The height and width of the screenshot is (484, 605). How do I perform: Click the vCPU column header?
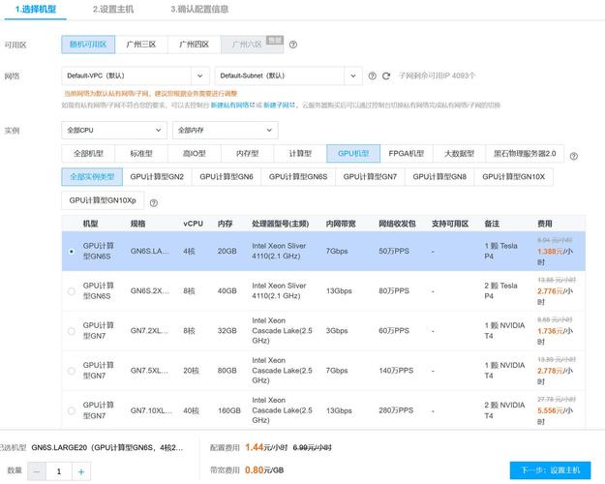click(x=193, y=224)
